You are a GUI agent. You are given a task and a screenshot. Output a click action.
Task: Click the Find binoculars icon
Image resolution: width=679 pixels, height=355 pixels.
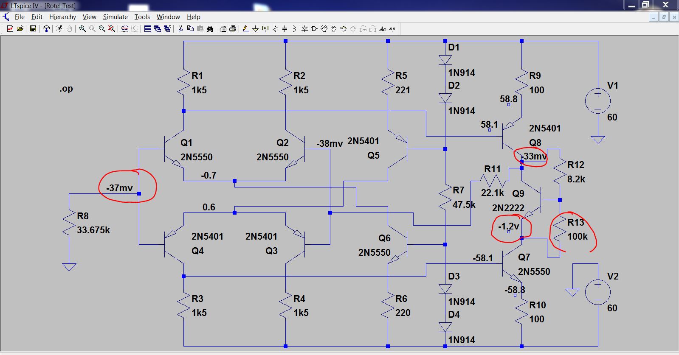pos(209,29)
